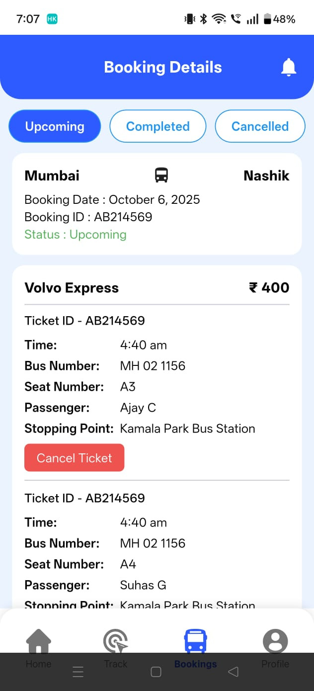Open notifications bell icon

288,67
